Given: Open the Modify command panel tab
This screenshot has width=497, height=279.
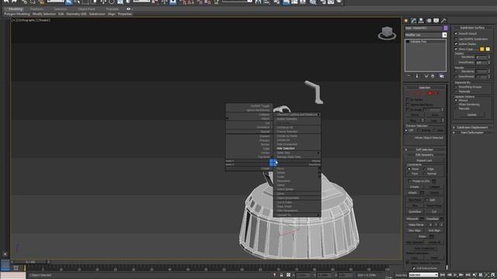Looking at the screenshot, I should [x=414, y=21].
